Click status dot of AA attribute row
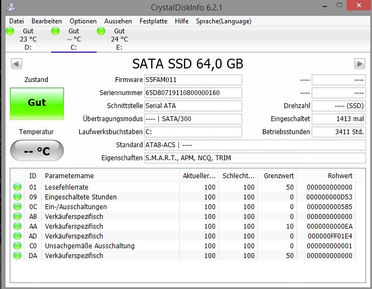Viewport: 372px width, 289px height. tap(17, 226)
